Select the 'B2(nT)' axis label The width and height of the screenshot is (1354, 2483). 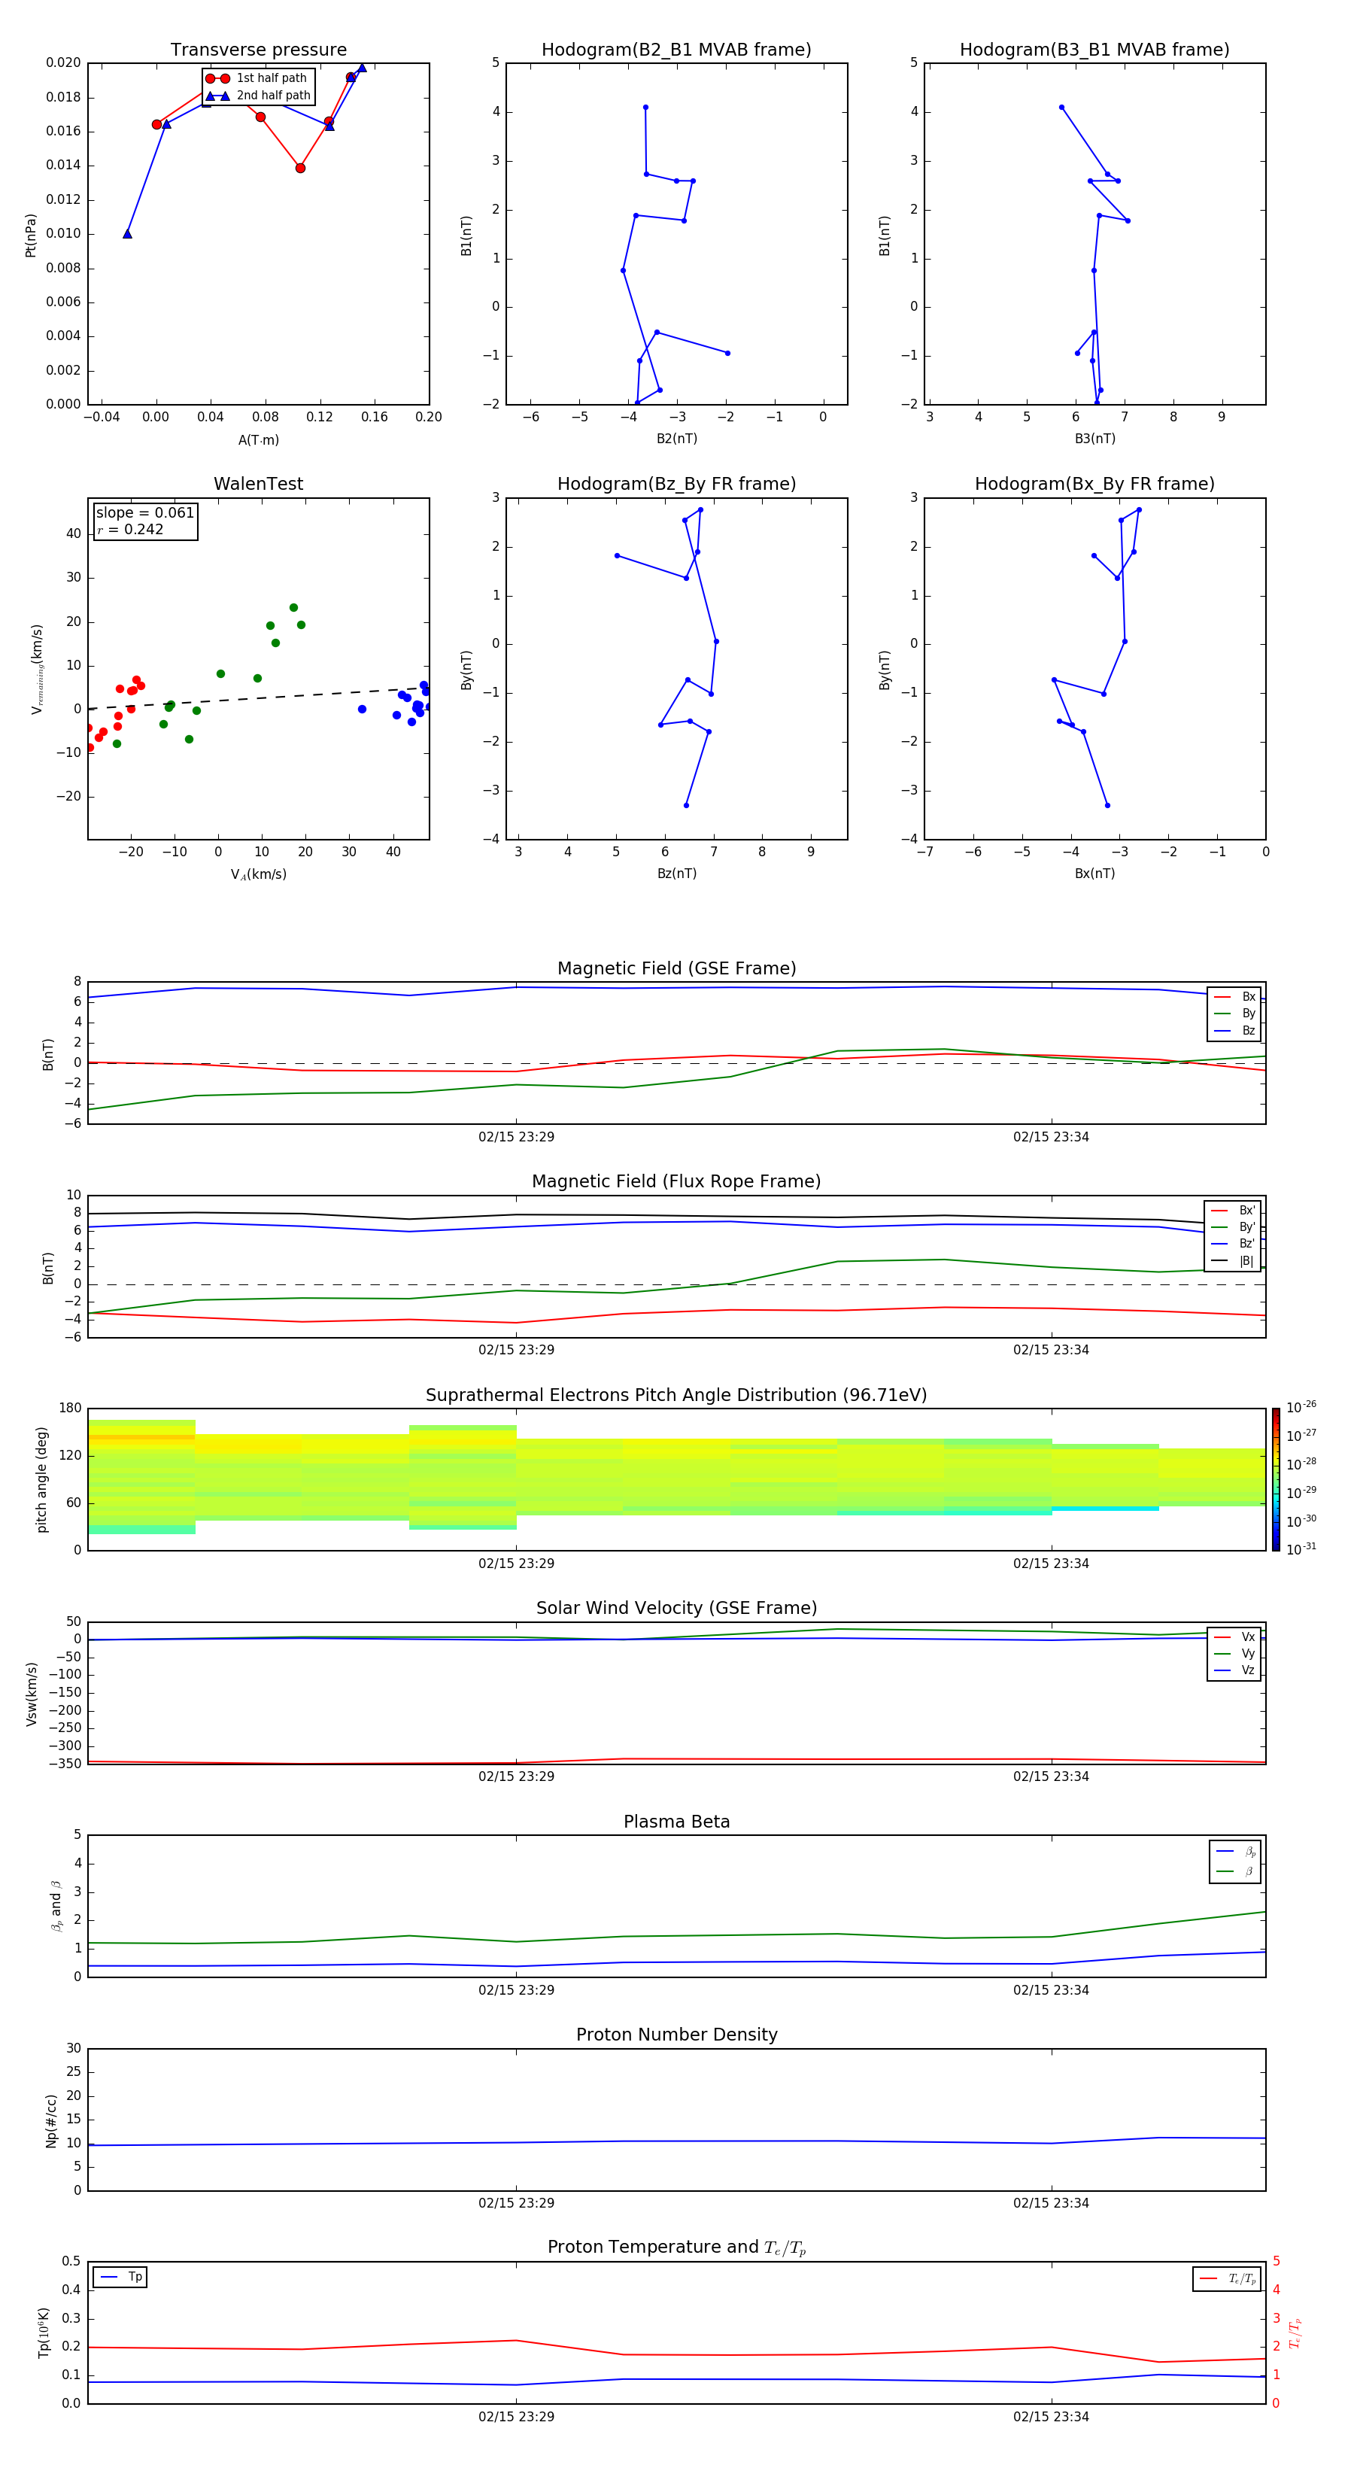(x=676, y=439)
